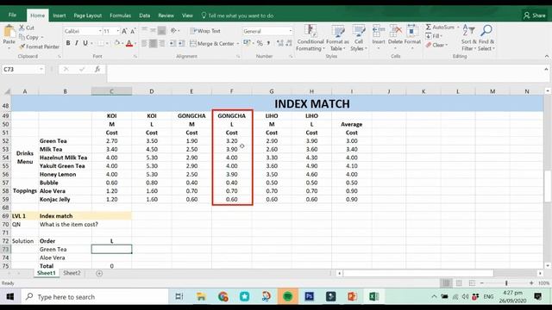Switch to Normal view in status bar
The width and height of the screenshot is (552, 310).
(446, 283)
